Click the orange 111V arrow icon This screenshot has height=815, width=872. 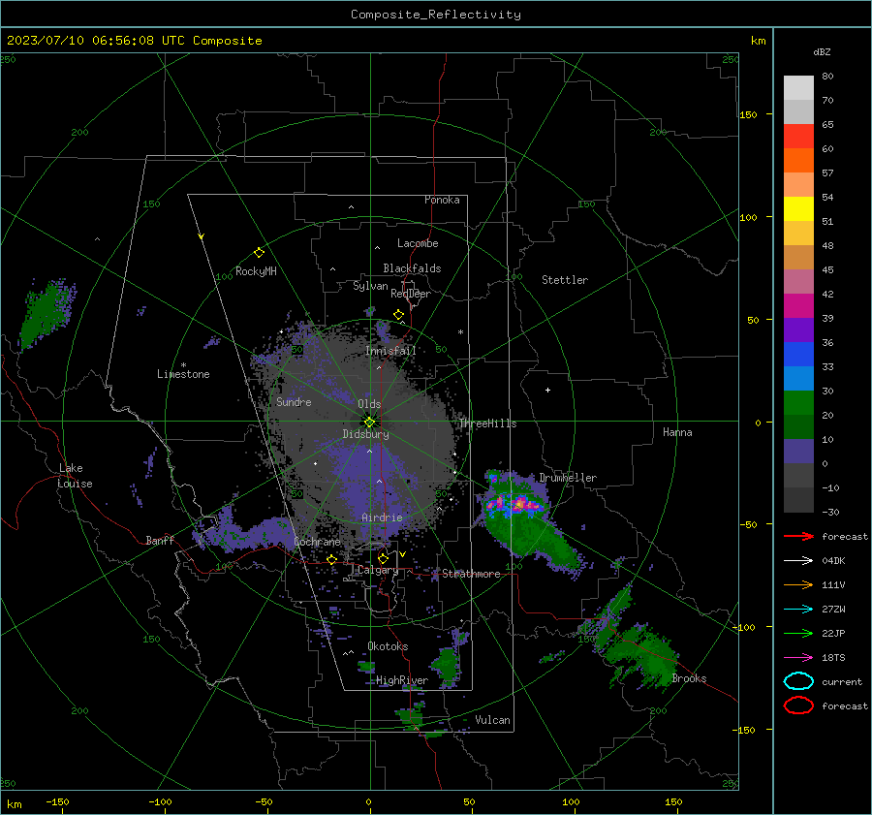pos(798,584)
